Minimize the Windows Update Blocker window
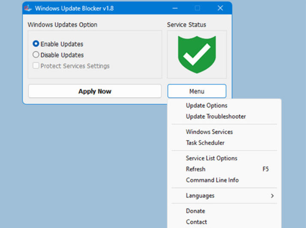 [175, 8]
